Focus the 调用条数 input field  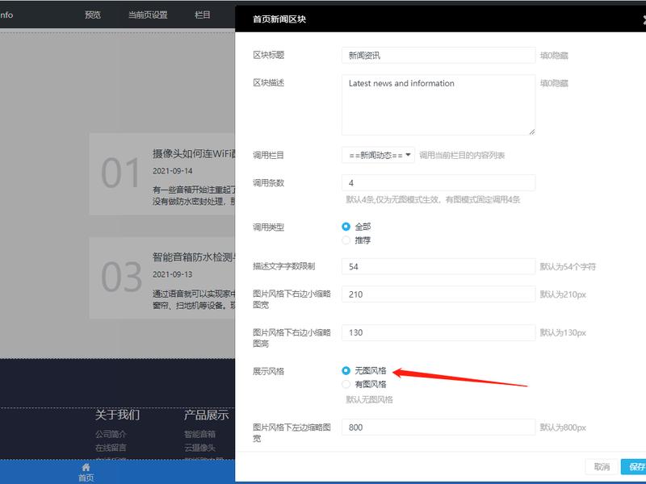(x=438, y=183)
